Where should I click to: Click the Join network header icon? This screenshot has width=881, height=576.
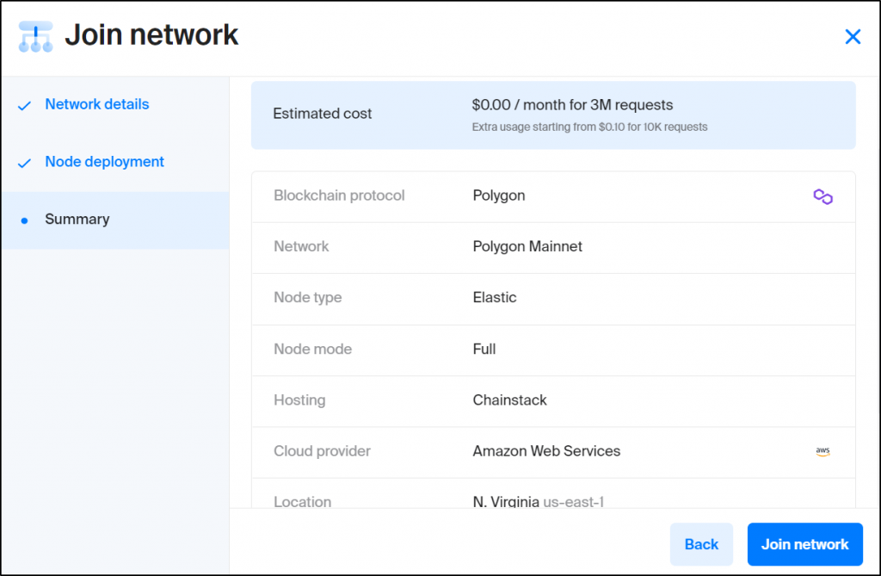tap(36, 37)
